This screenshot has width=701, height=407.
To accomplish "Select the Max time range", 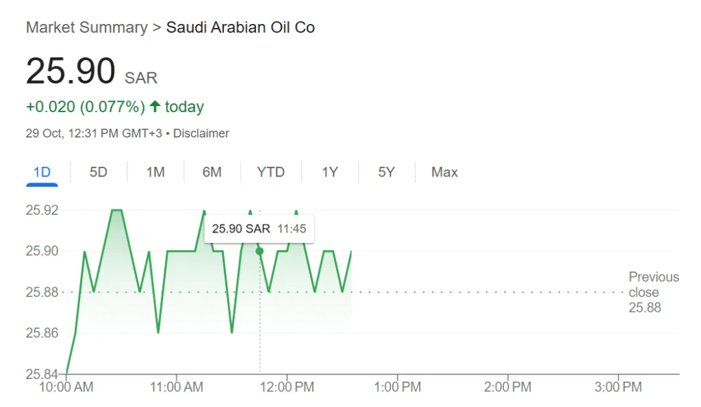I will (x=444, y=172).
